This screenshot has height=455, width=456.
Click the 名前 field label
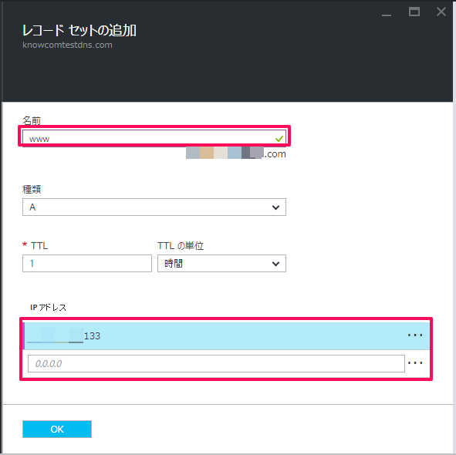[x=32, y=120]
